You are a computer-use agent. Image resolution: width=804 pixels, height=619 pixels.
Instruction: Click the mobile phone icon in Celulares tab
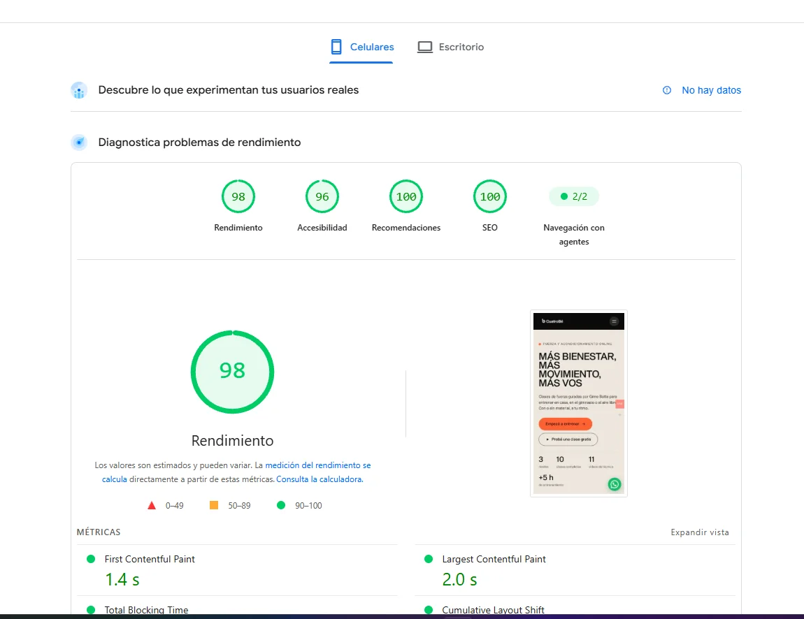(336, 47)
